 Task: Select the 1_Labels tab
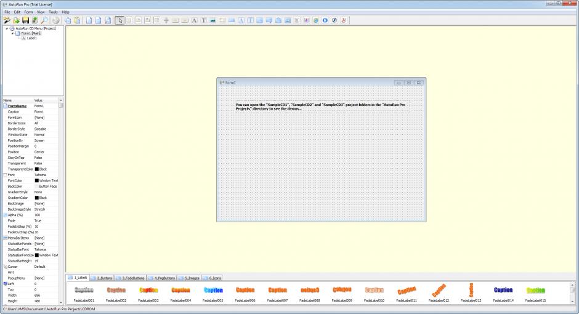[78, 278]
